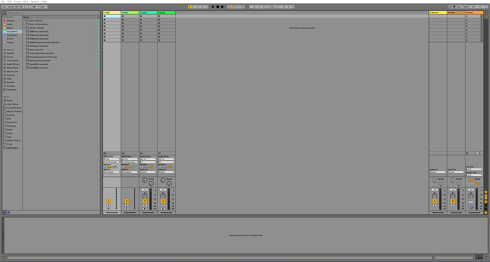The height and width of the screenshot is (262, 490).
Task: Click the Add Folder link
Action: 13,148
